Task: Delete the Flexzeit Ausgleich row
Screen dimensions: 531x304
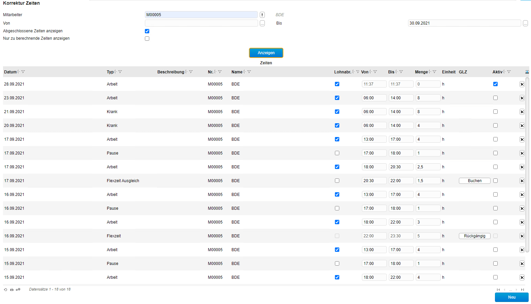Action: 522,181
